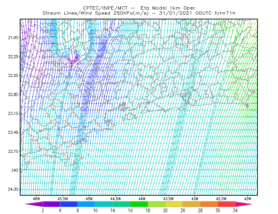
Task: Click the color scale value '6'
Action: [x=60, y=211]
